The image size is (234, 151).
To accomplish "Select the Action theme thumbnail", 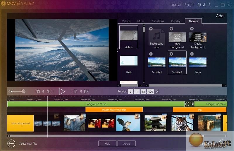I will point(129,37).
